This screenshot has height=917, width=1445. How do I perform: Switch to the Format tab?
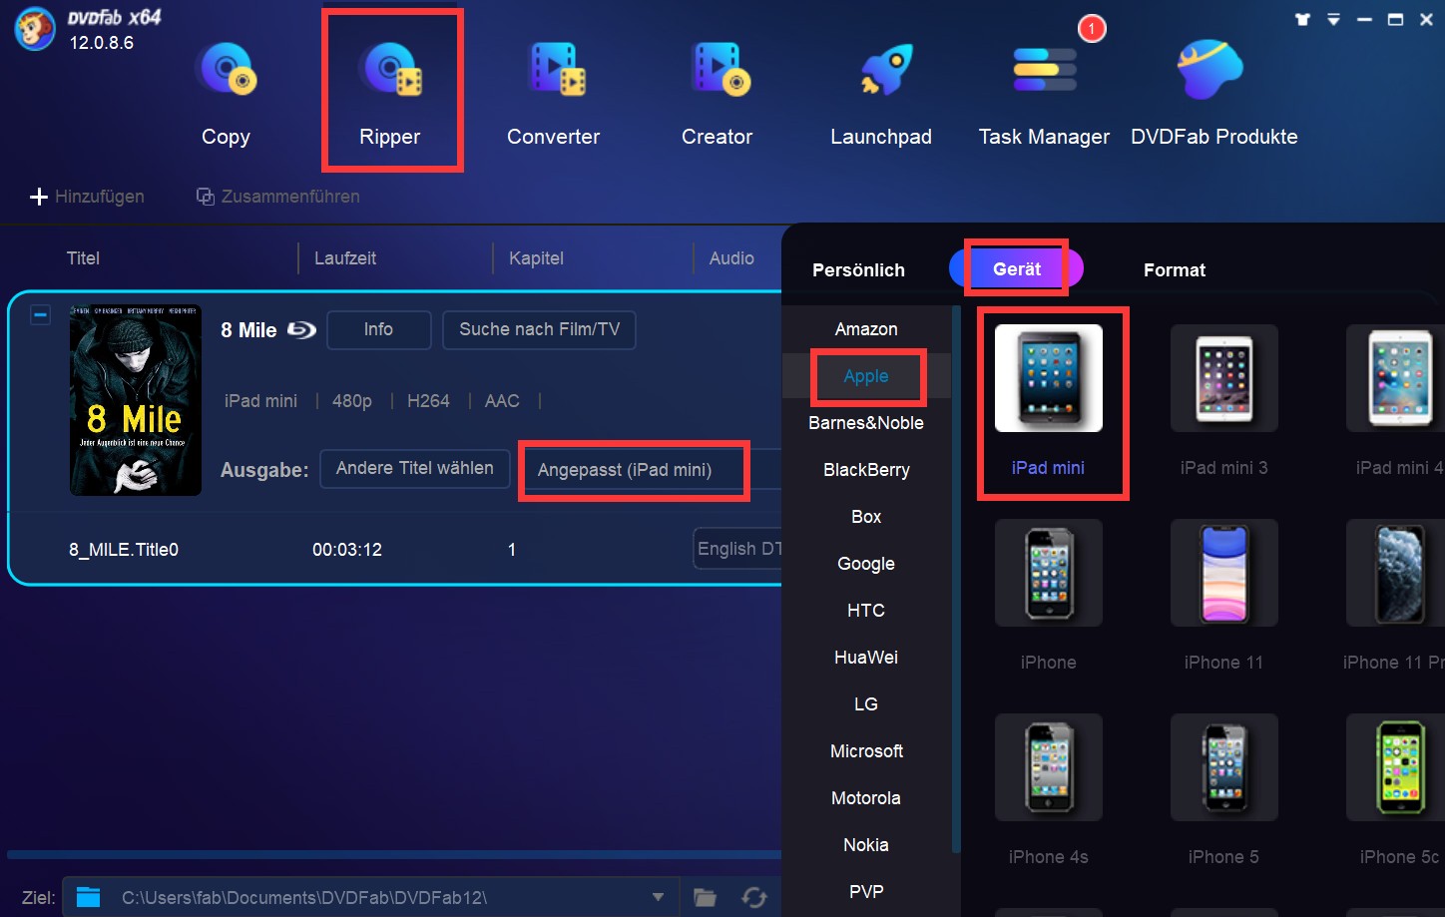click(1175, 270)
